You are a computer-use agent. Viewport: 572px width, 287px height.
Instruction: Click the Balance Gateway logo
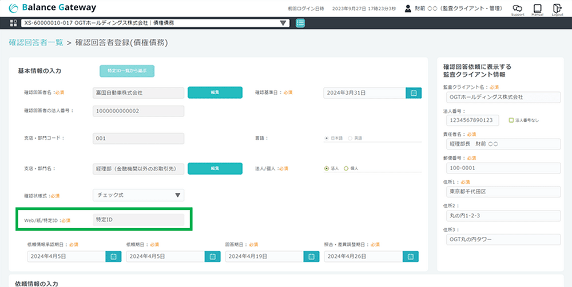click(53, 8)
